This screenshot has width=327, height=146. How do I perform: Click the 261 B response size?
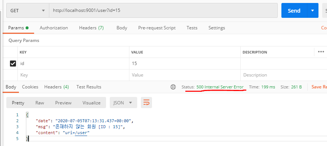coord(296,87)
